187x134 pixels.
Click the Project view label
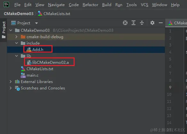24,23
